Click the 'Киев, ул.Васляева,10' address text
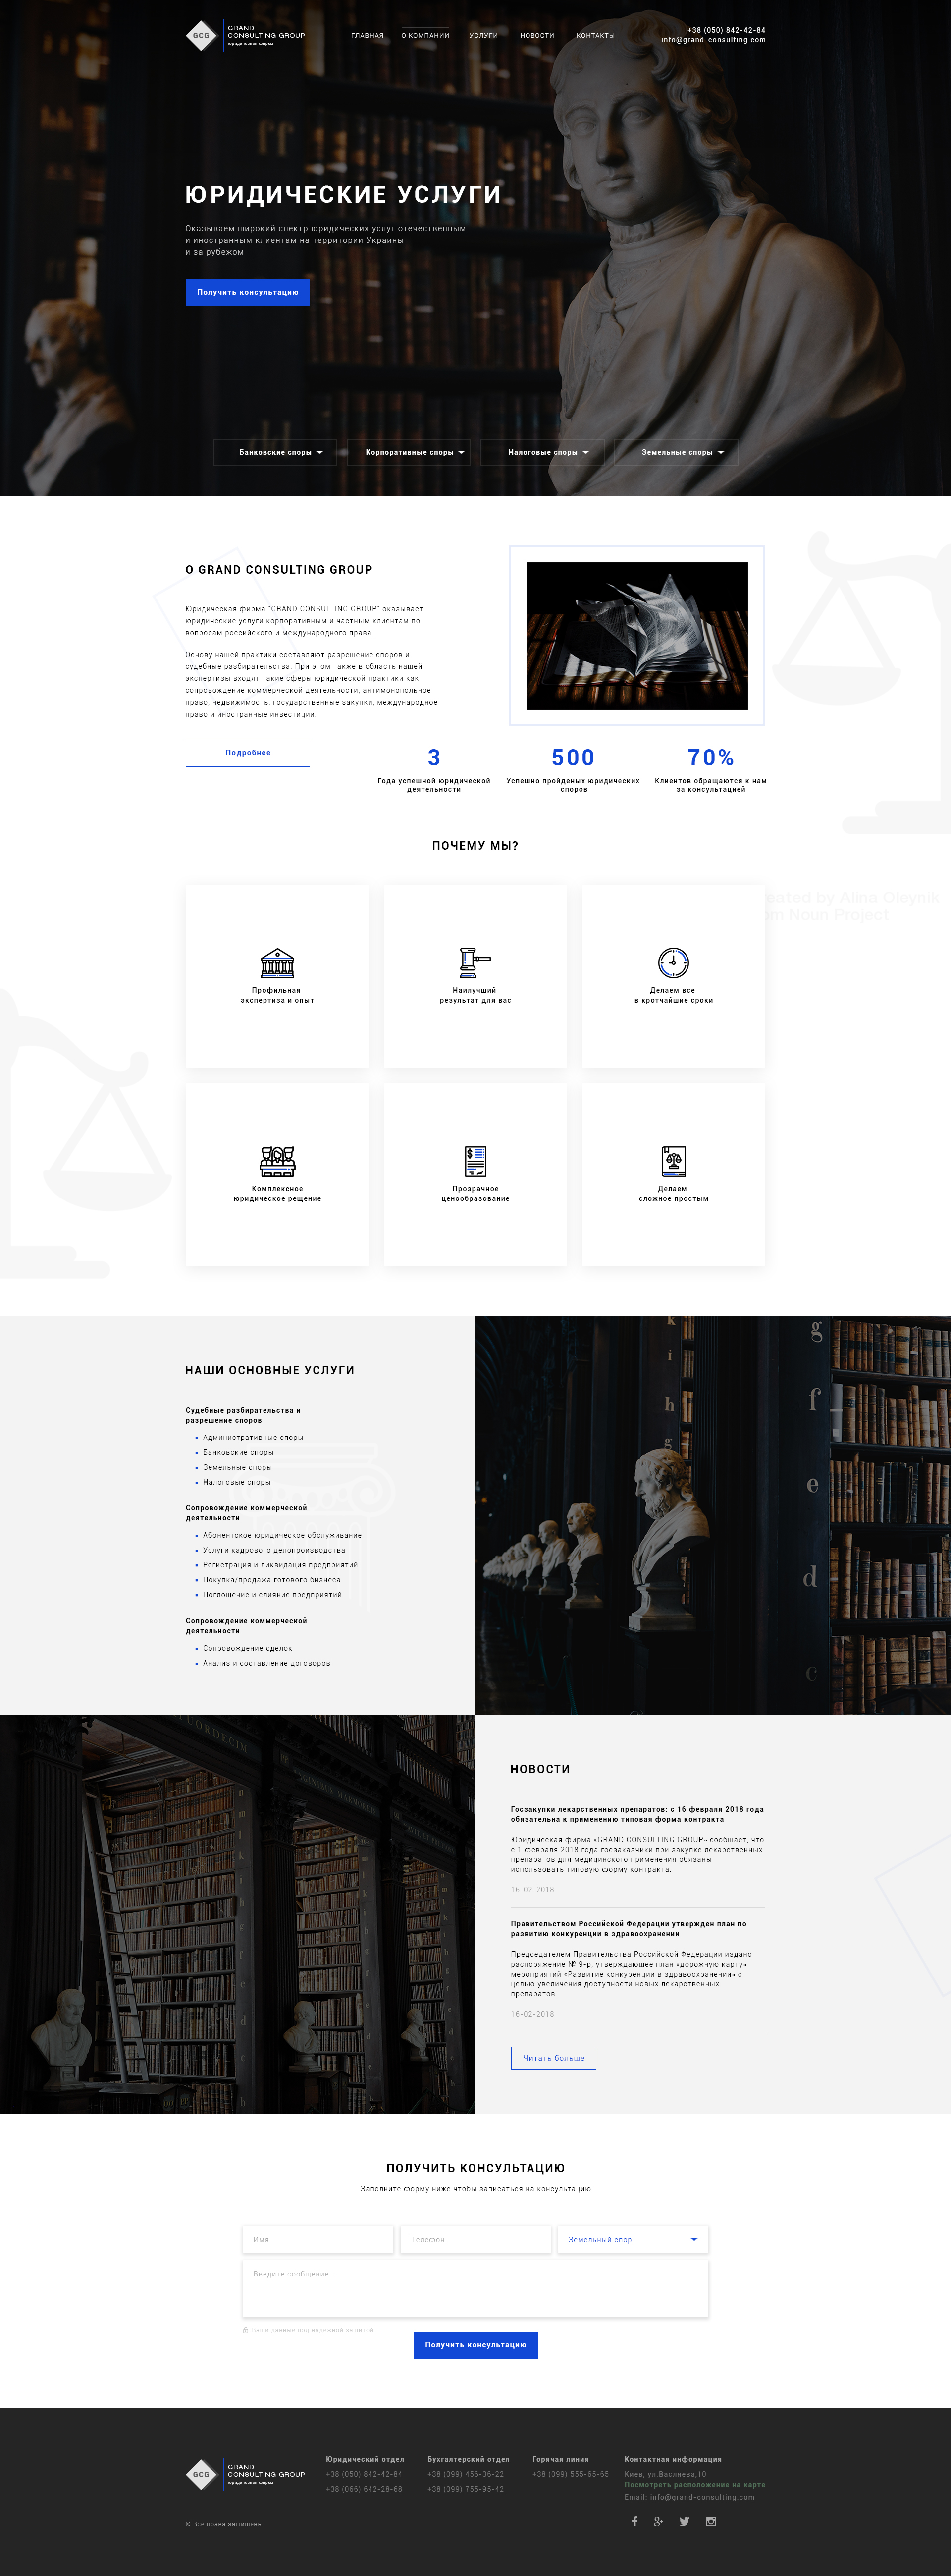Screen dimensions: 951x2576 tap(665, 2474)
